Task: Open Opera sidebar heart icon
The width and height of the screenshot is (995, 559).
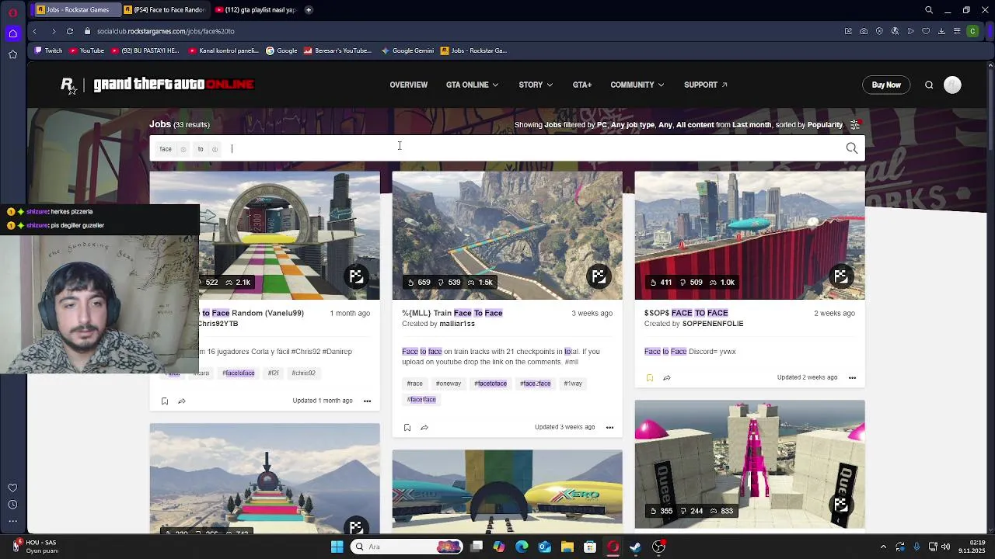Action: [x=12, y=488]
